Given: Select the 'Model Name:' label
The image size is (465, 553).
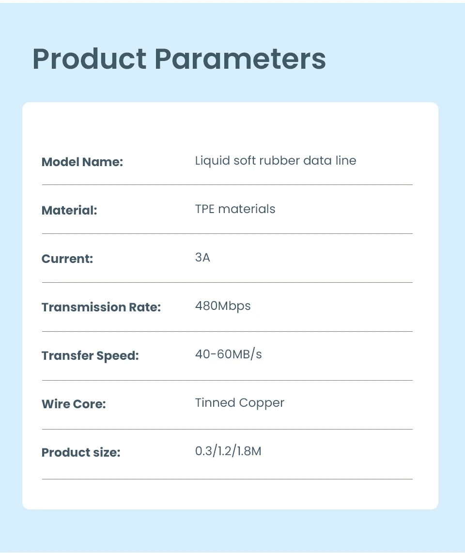Looking at the screenshot, I should click(82, 162).
